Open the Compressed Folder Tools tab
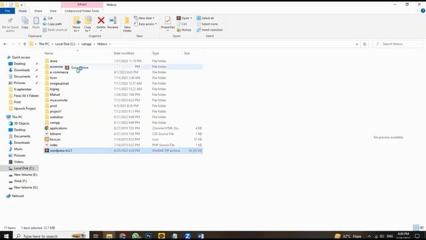 coord(82,11)
